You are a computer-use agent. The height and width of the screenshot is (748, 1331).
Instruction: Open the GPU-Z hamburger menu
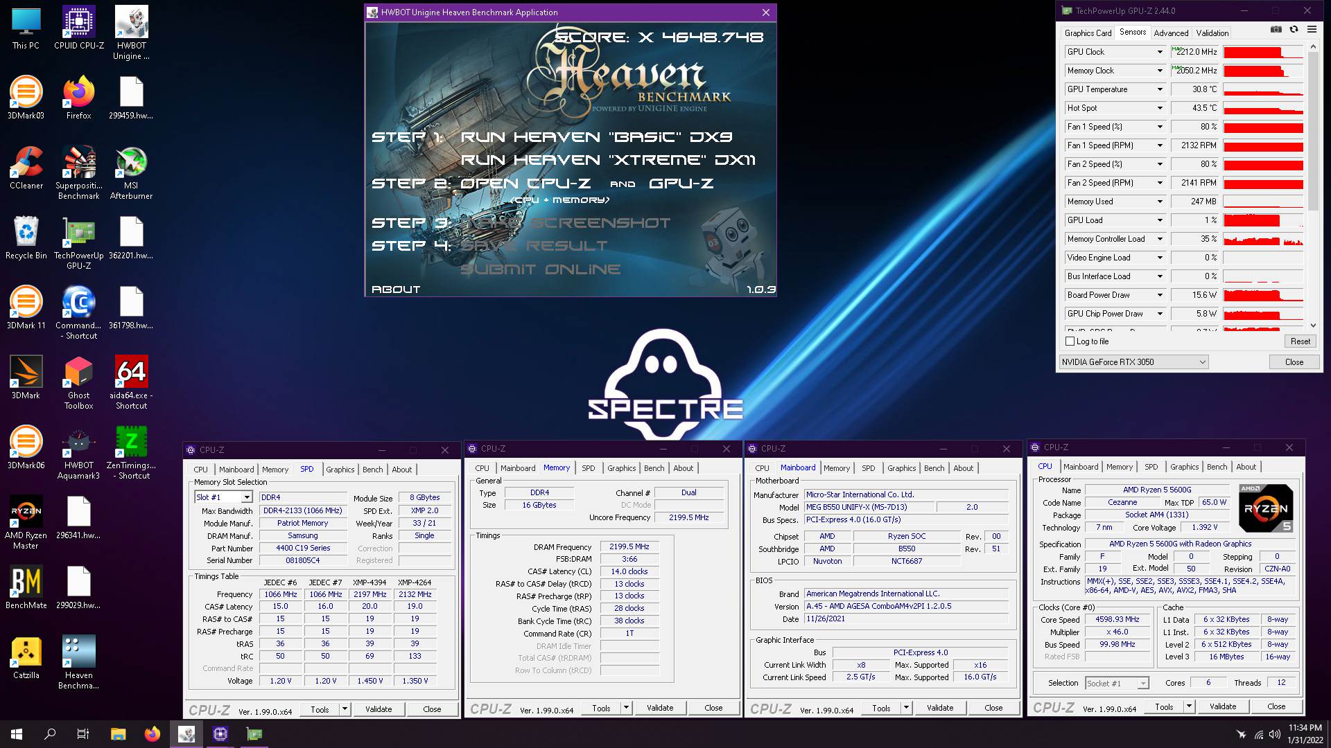[1312, 29]
